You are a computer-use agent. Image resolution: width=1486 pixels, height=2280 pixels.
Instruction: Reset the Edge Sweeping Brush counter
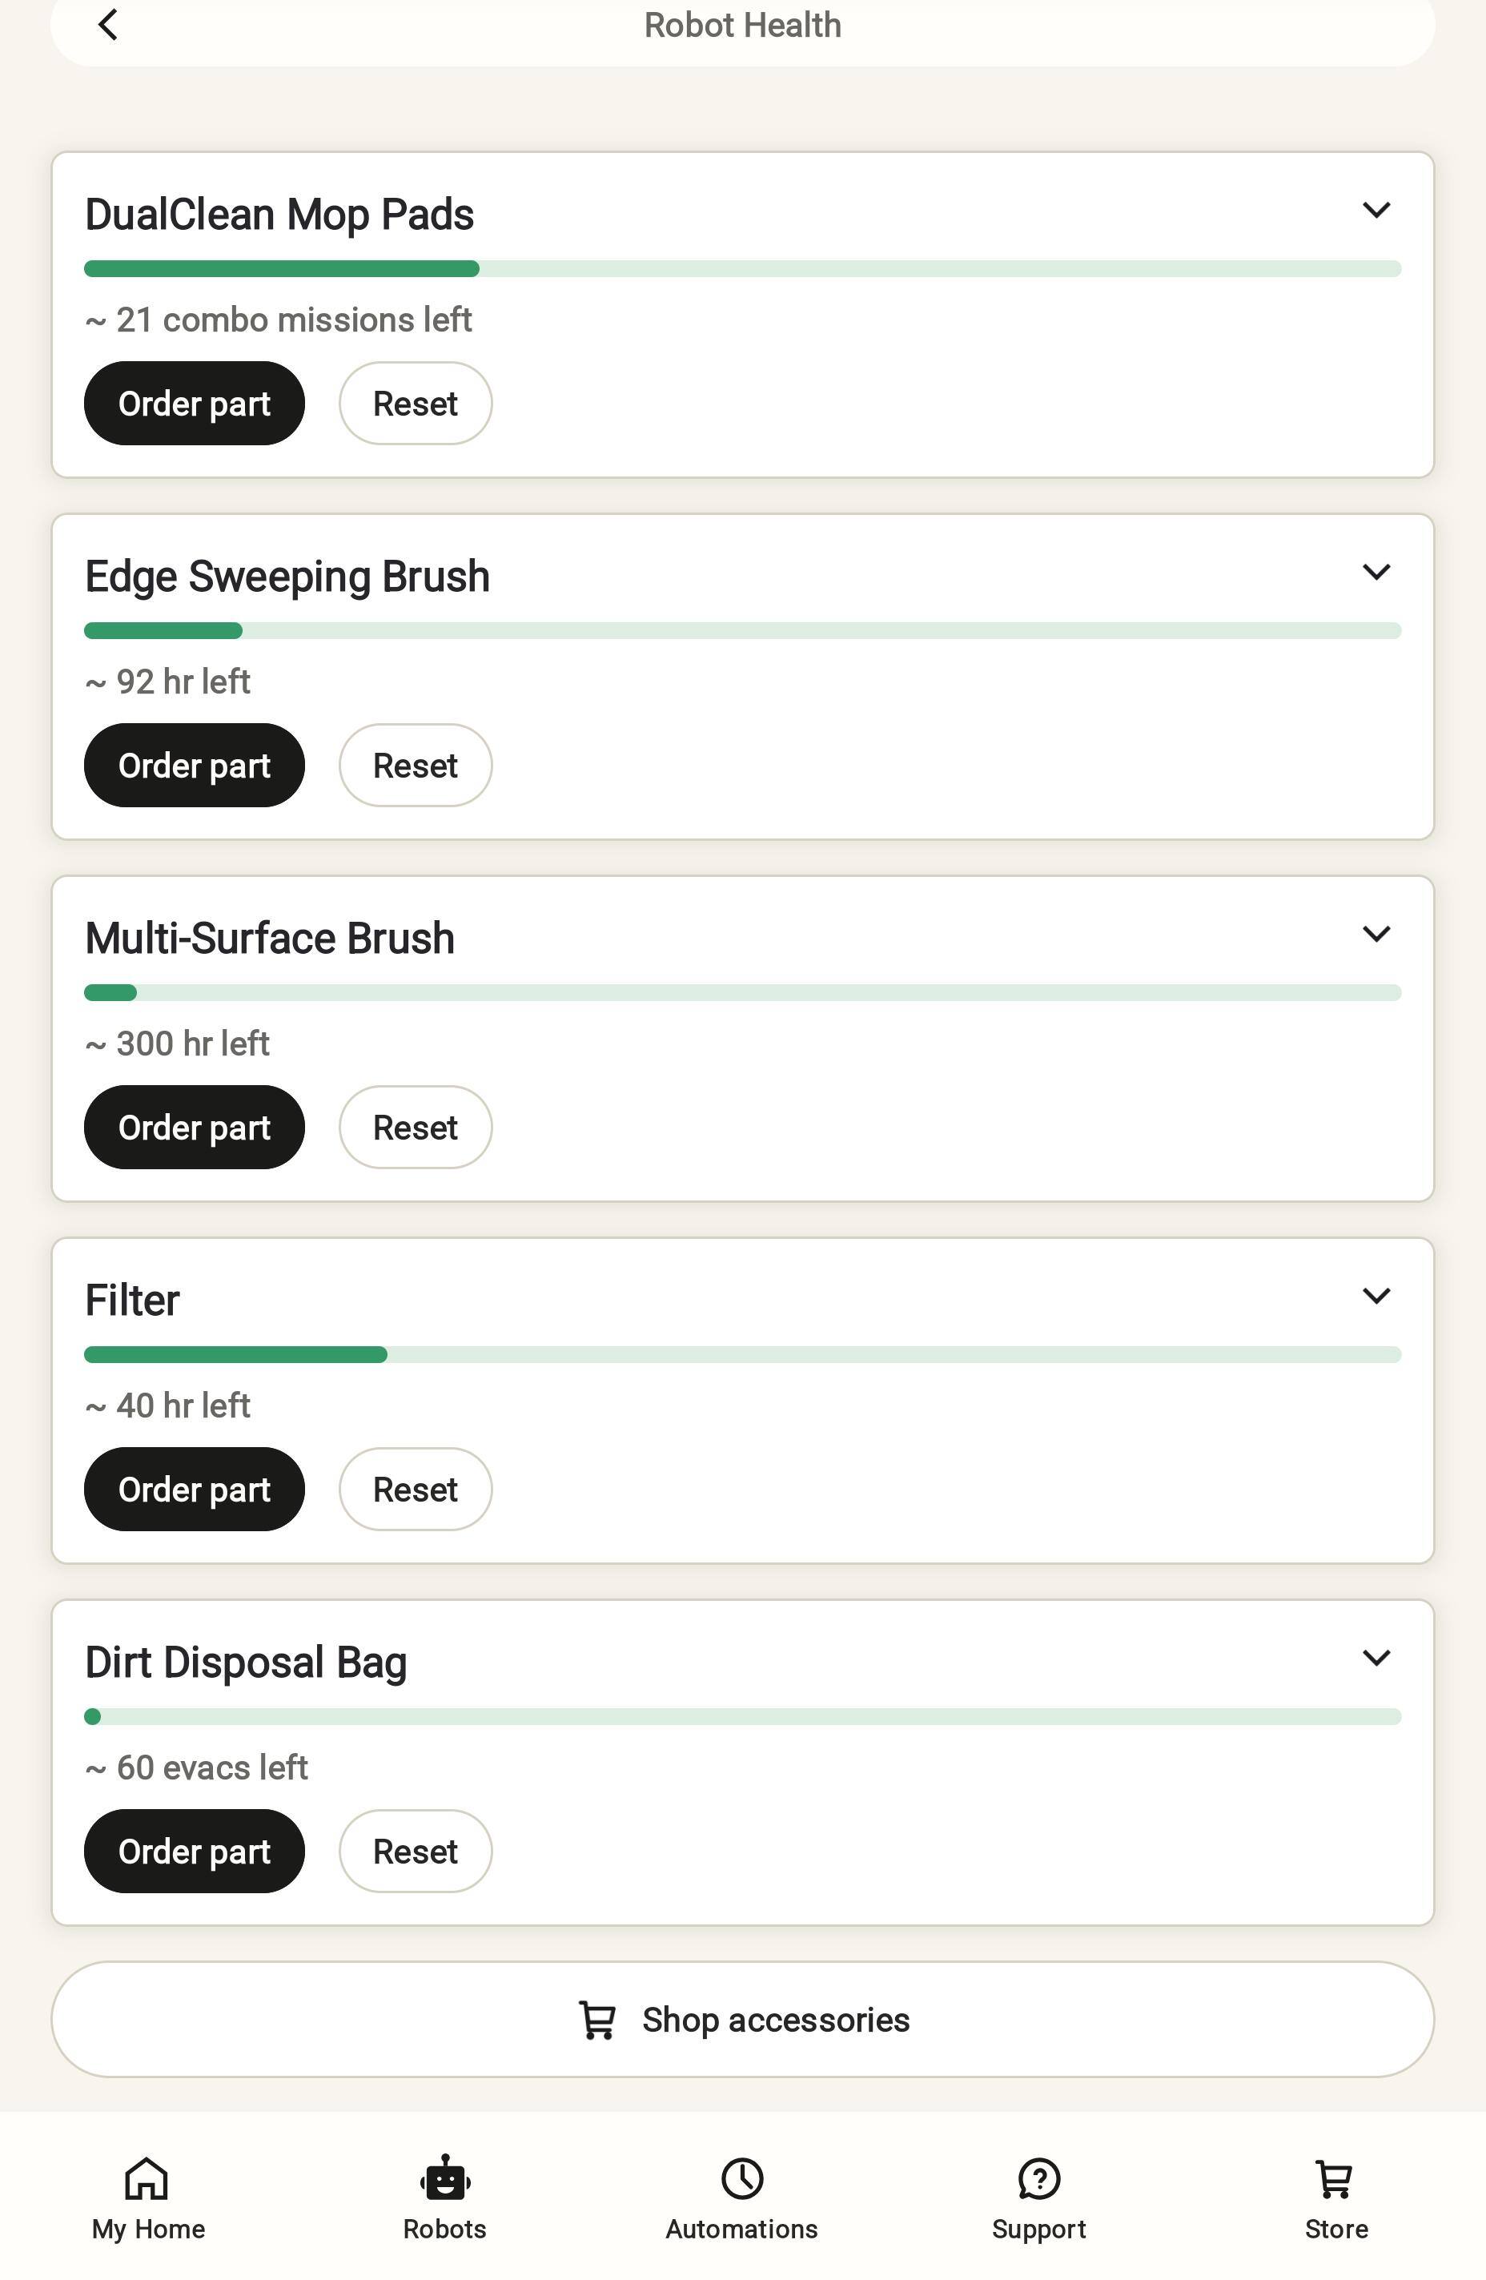pyautogui.click(x=416, y=766)
